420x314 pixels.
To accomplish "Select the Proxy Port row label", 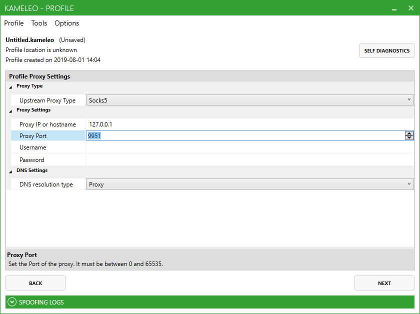I will [x=33, y=136].
